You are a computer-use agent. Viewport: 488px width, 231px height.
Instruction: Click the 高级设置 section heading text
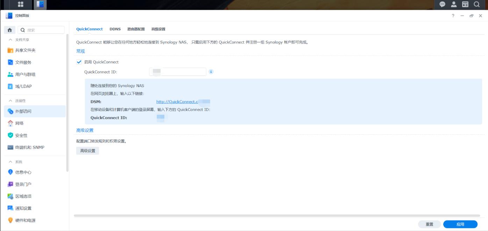pyautogui.click(x=85, y=130)
